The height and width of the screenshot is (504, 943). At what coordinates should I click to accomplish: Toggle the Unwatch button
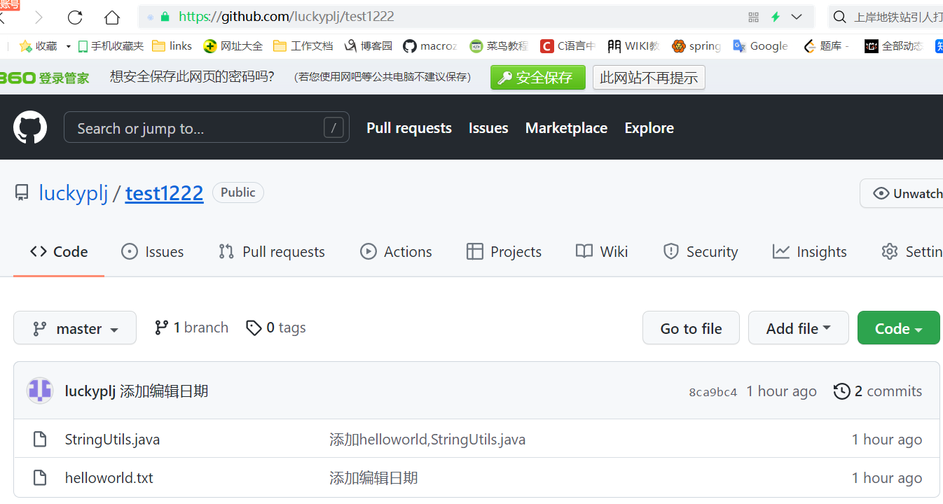click(902, 193)
